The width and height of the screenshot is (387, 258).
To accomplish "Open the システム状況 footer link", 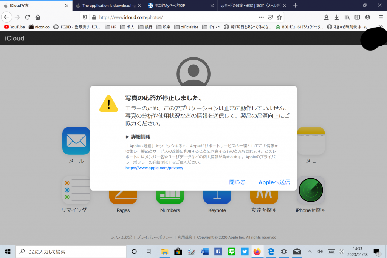I will tap(121, 237).
